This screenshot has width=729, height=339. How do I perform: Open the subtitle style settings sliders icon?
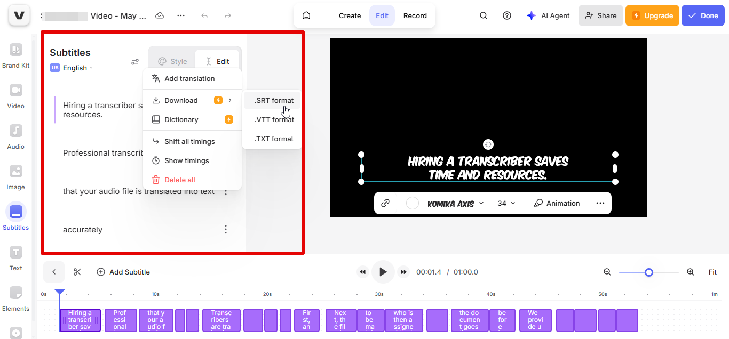(135, 61)
